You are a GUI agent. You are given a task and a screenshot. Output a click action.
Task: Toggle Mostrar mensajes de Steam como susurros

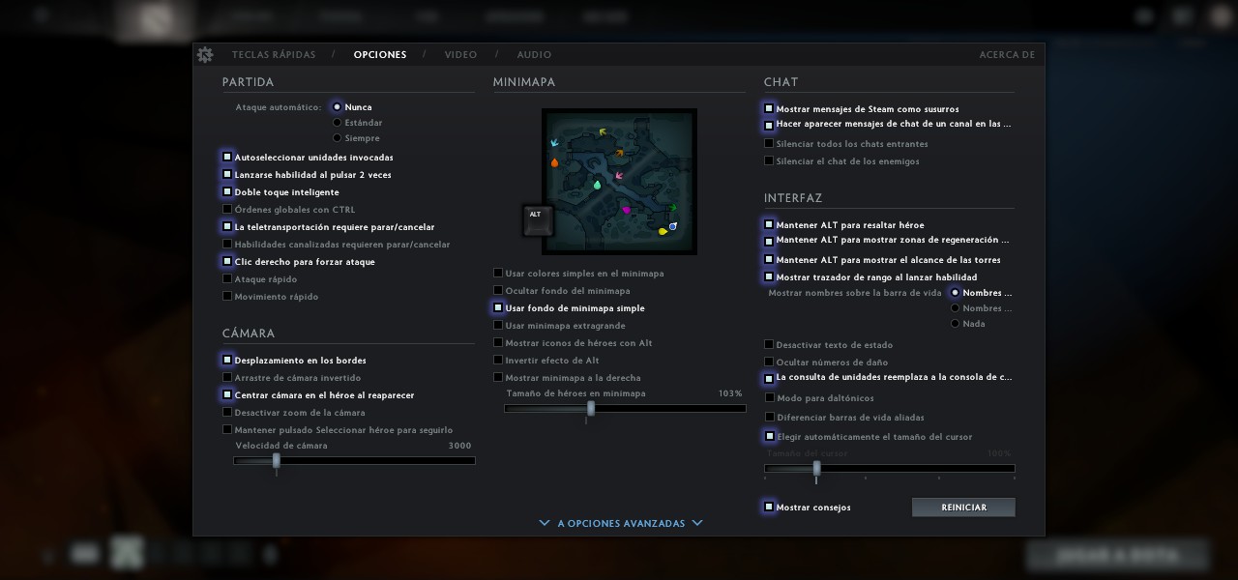(x=769, y=108)
